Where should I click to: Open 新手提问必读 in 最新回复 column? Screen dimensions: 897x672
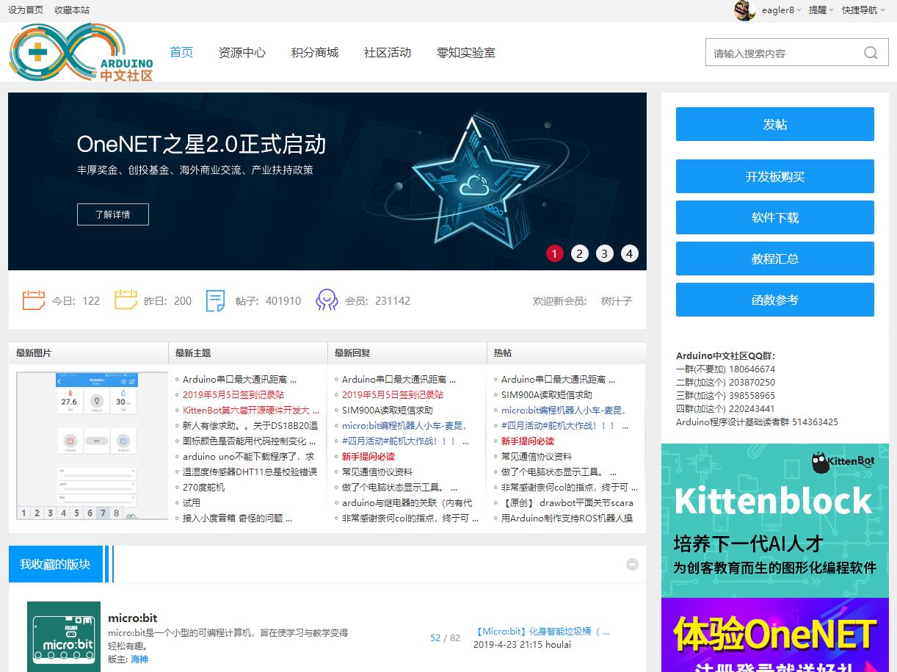click(368, 456)
